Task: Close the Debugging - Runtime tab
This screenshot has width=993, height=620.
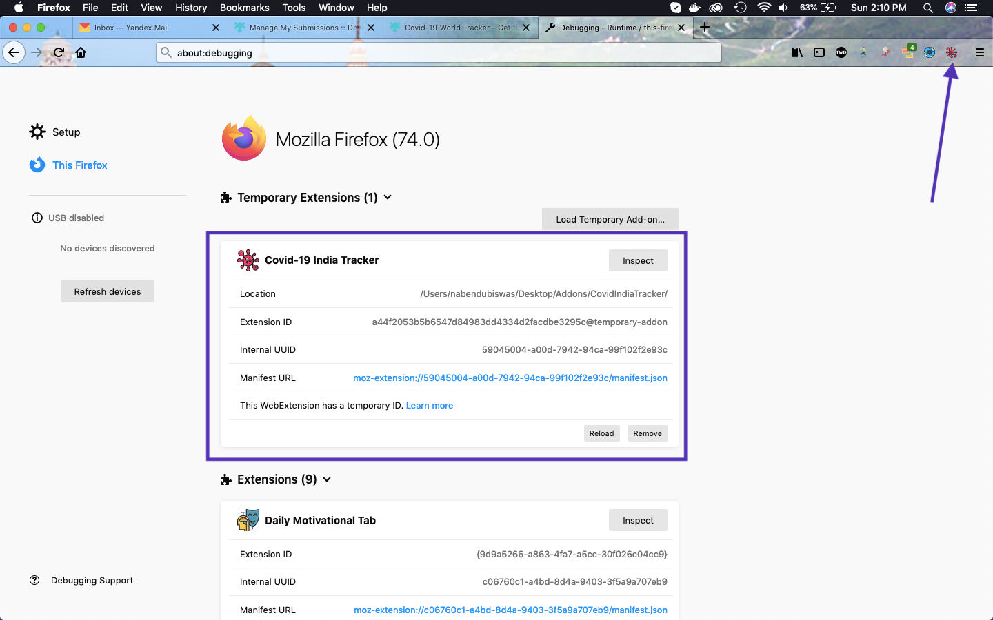Action: 681,28
